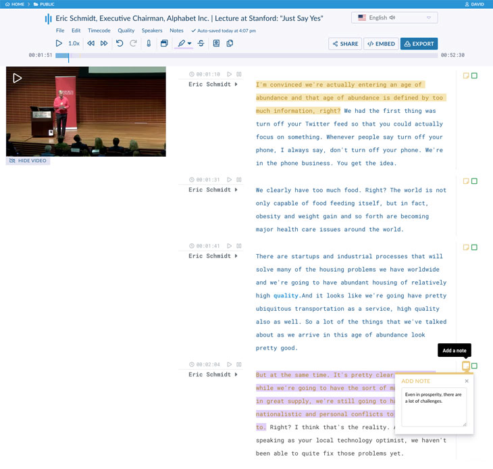Click the EXPORT button
This screenshot has width=493, height=469.
[419, 44]
